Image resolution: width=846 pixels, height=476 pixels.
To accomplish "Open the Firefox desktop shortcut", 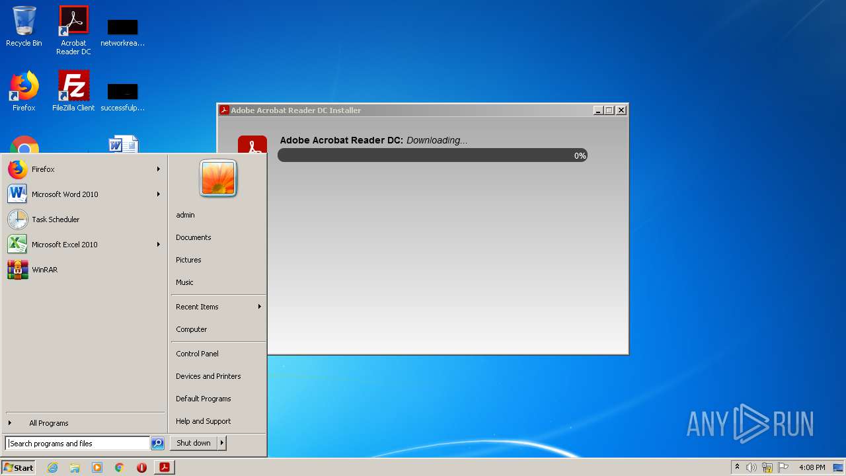I will 24,91.
